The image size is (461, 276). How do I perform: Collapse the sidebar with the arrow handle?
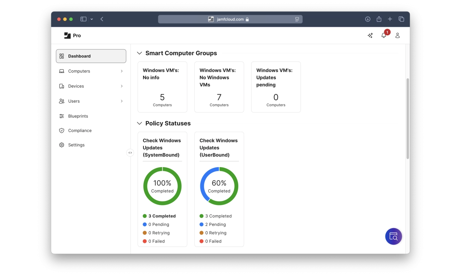[130, 153]
